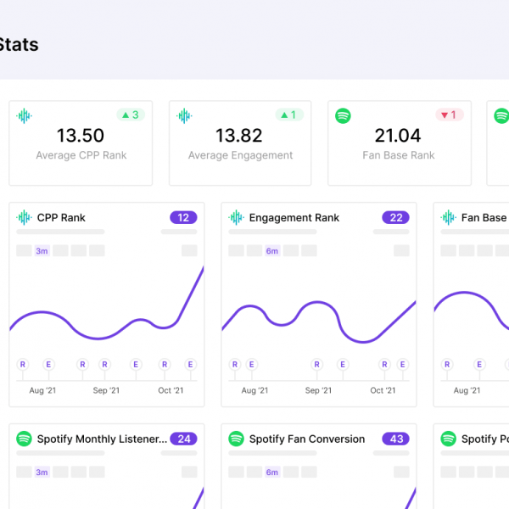Viewport: 509px width, 509px height.
Task: Click the green up 1 change badge
Action: [x=289, y=115]
